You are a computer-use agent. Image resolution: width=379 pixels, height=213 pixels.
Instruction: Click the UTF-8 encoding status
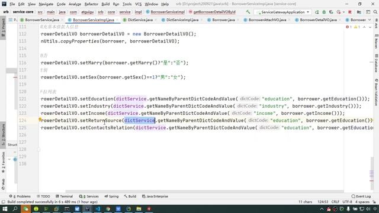point(348,202)
